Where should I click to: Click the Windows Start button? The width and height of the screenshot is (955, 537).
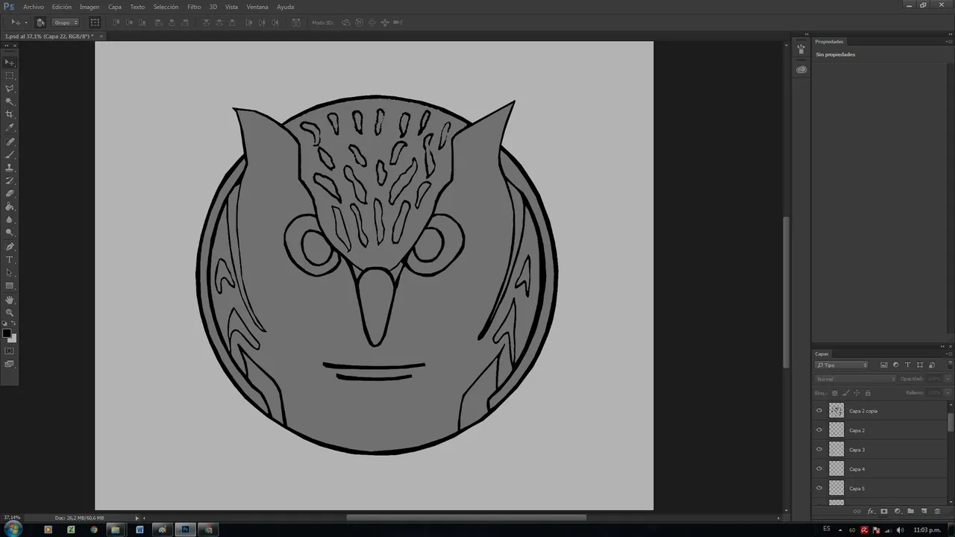[13, 530]
